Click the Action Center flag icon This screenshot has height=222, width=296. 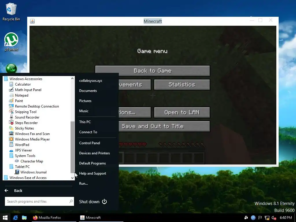coord(260,217)
